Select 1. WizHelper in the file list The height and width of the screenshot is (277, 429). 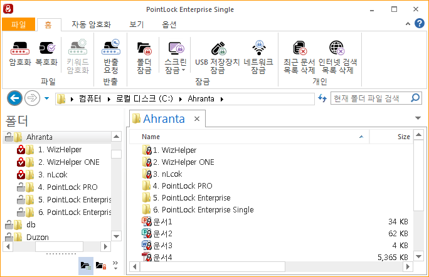tap(174, 150)
